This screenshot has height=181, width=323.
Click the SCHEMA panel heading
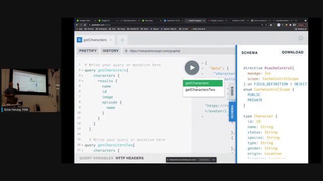(x=249, y=53)
